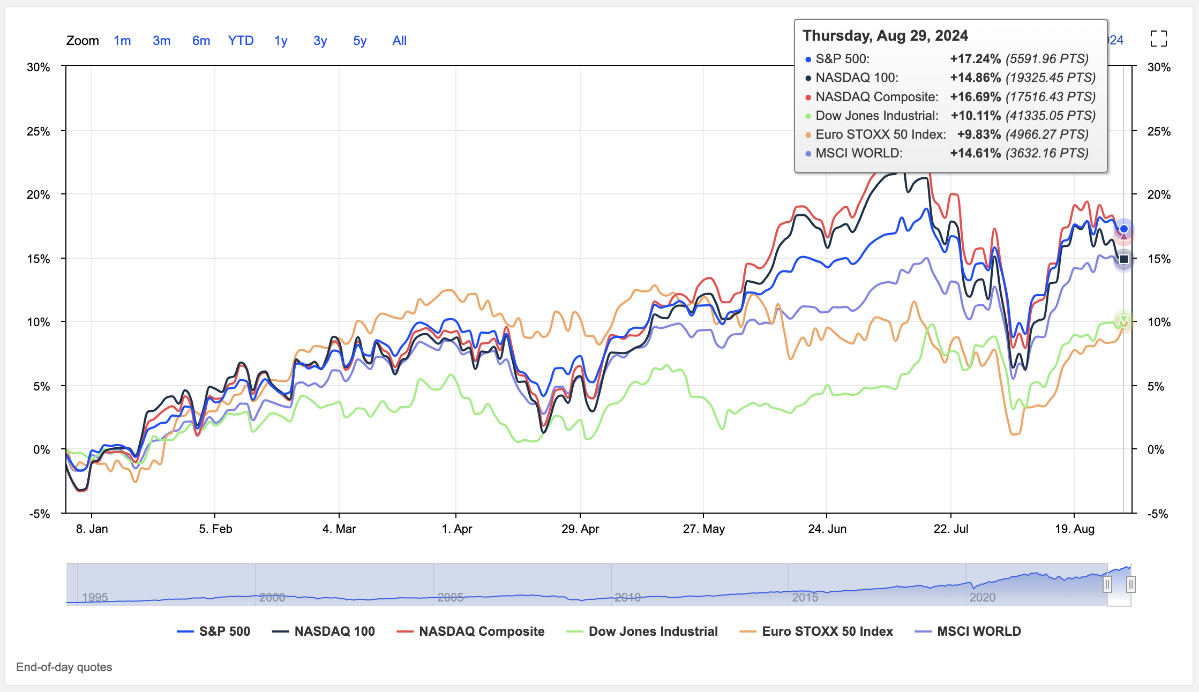Click Euro STOXX 50 value +9.83% in tooltip
Image resolution: width=1199 pixels, height=692 pixels.
pyautogui.click(x=979, y=134)
